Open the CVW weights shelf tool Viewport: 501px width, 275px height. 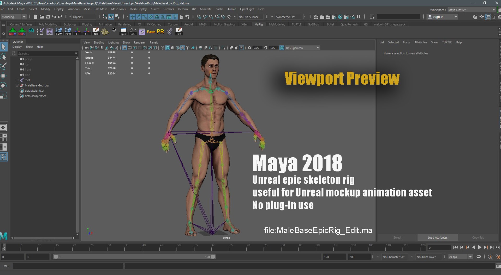click(59, 32)
